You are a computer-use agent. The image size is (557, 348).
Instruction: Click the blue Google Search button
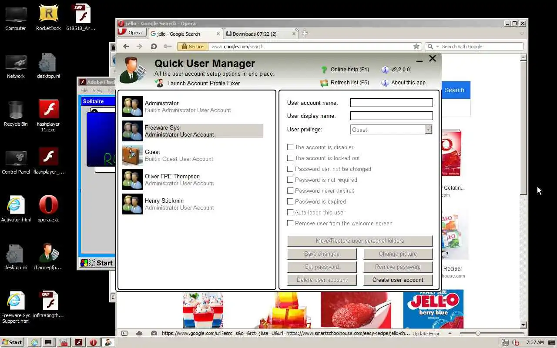click(456, 90)
